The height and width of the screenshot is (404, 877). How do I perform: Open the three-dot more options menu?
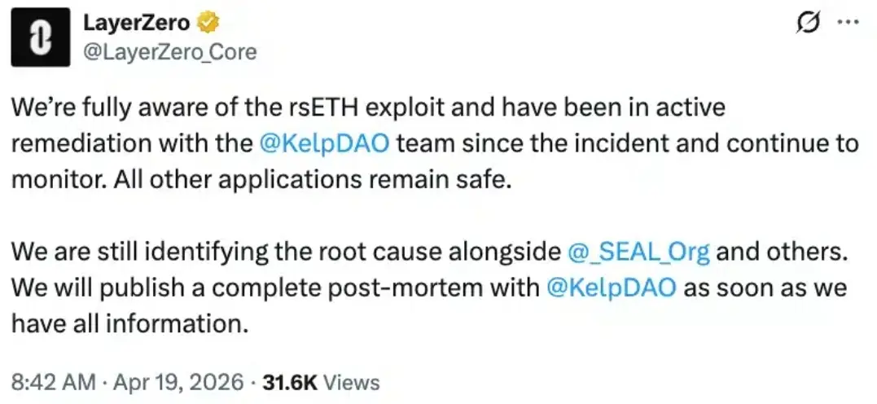point(848,22)
